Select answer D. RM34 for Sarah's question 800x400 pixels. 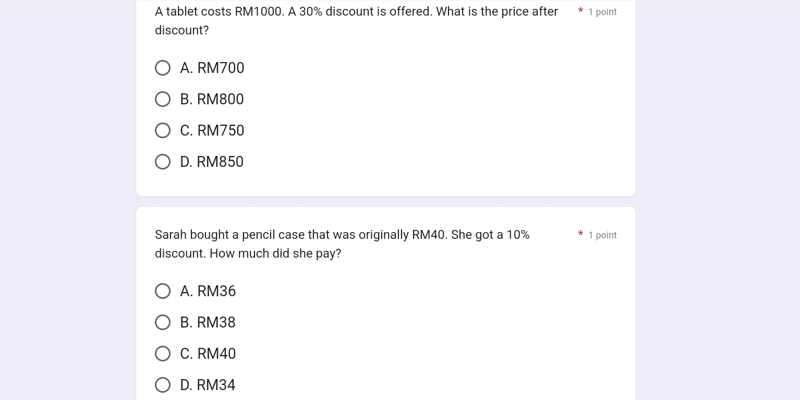(163, 385)
